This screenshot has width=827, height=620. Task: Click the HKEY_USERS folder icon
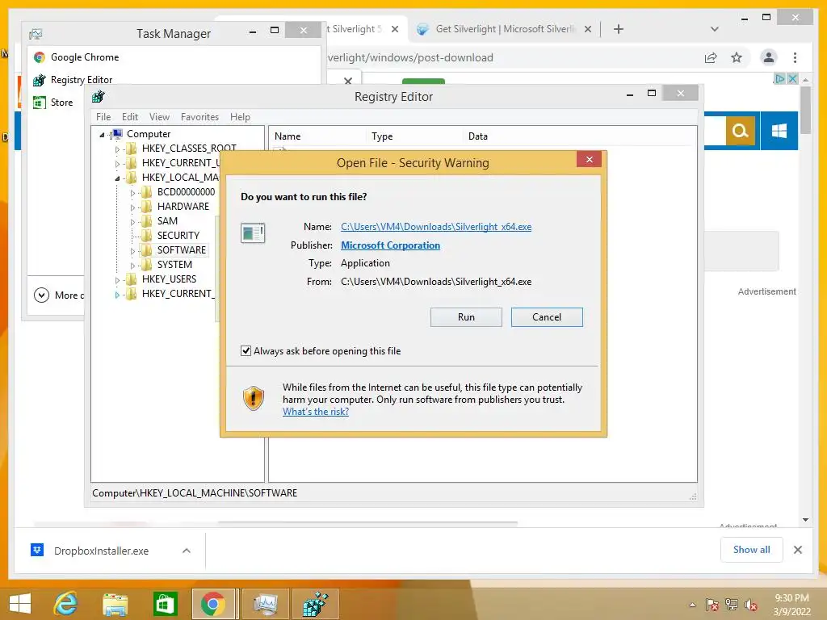tap(132, 279)
